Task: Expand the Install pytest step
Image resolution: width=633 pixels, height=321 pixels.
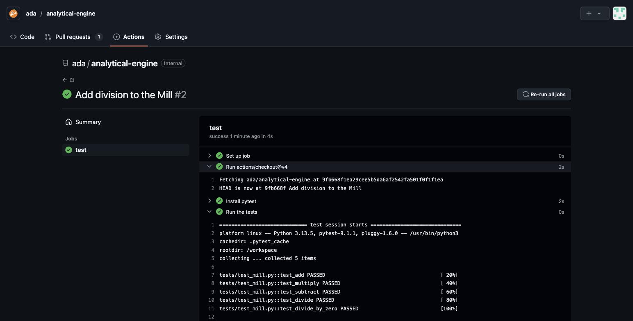Action: click(x=209, y=201)
